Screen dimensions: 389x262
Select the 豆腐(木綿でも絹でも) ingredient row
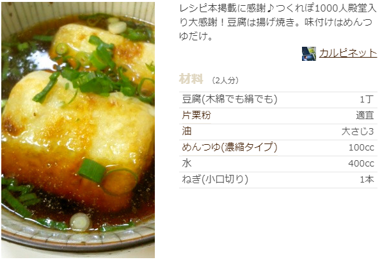(278, 99)
